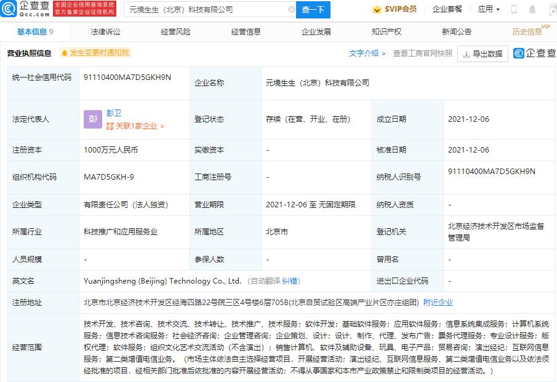Open the 应用 dropdown menu

tap(489, 9)
